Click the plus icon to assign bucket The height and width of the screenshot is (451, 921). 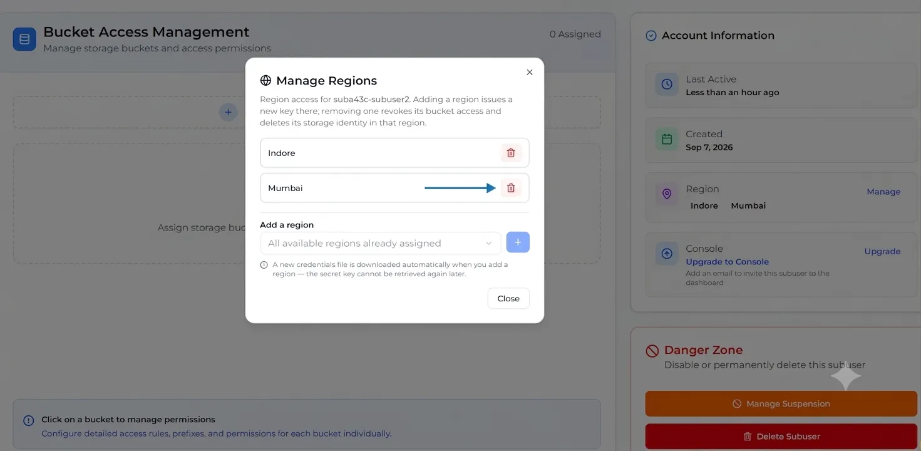click(x=229, y=113)
